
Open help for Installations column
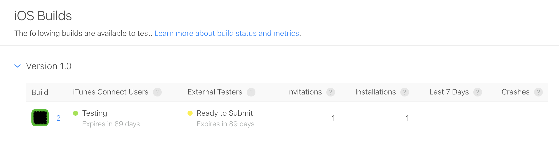(x=405, y=92)
